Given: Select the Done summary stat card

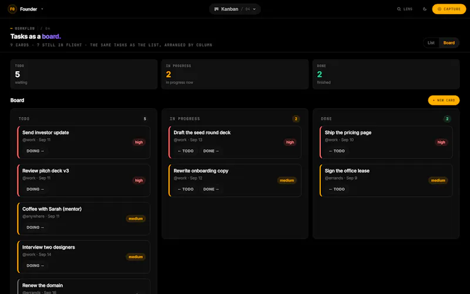Looking at the screenshot, I should [386, 74].
